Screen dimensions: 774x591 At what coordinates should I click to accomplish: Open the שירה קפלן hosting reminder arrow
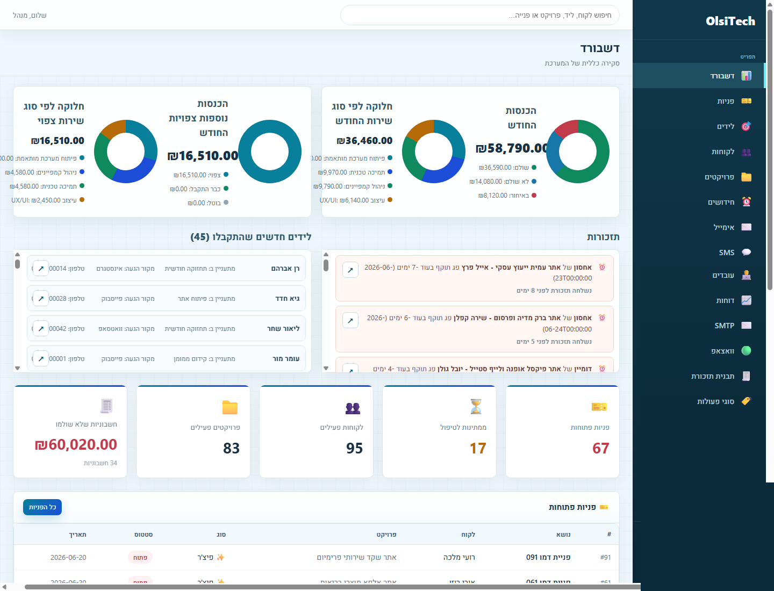(x=350, y=321)
